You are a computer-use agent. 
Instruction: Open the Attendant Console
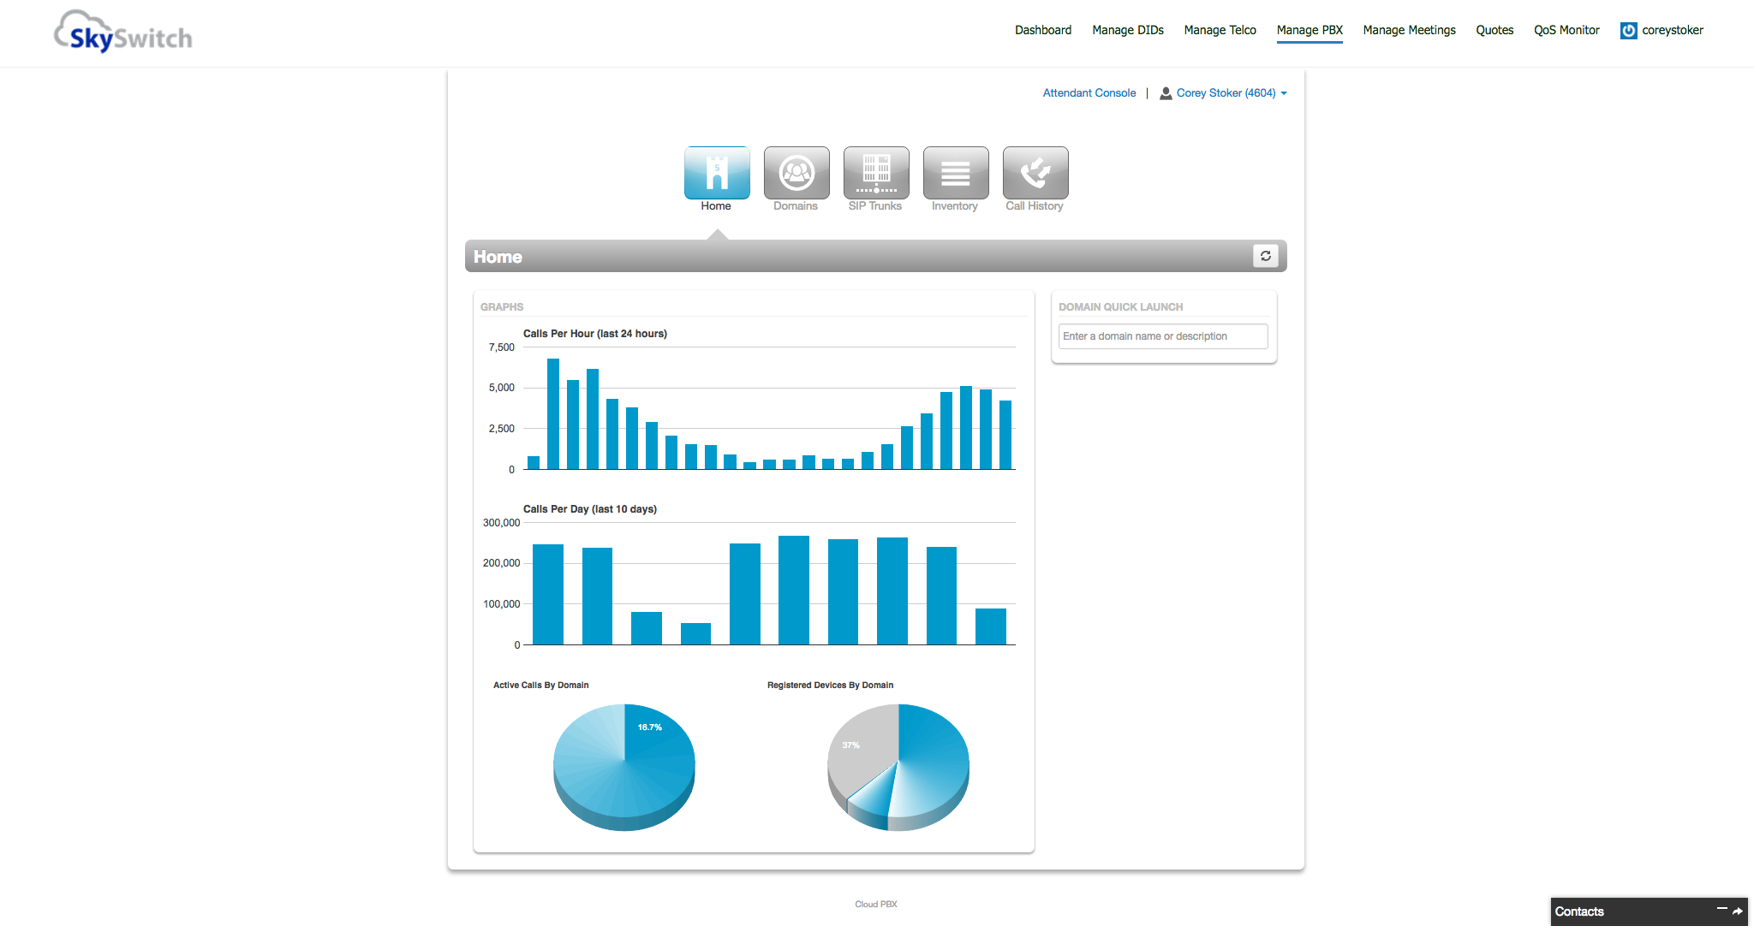click(x=1089, y=92)
